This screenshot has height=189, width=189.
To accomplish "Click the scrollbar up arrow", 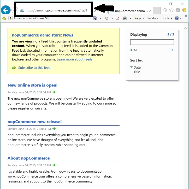I will click(x=186, y=28).
